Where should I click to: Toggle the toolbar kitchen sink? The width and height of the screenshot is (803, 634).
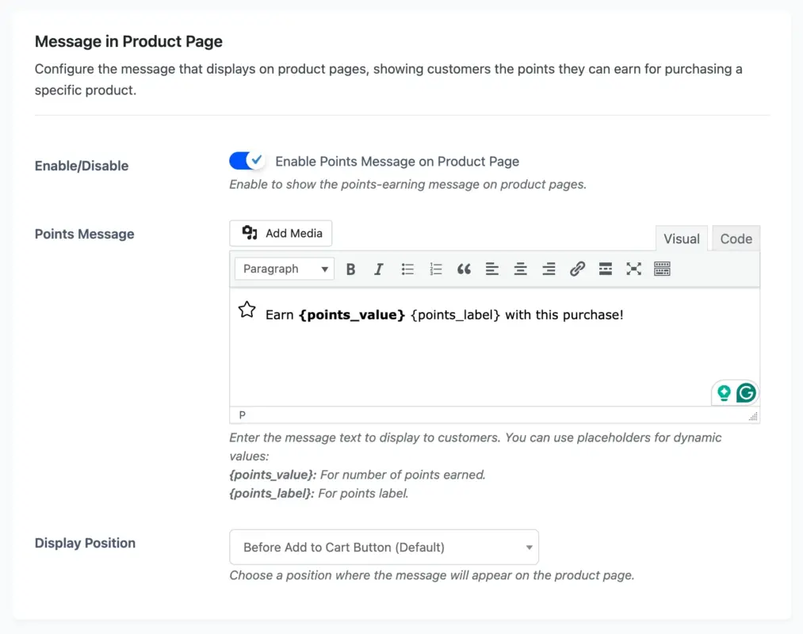click(x=662, y=269)
